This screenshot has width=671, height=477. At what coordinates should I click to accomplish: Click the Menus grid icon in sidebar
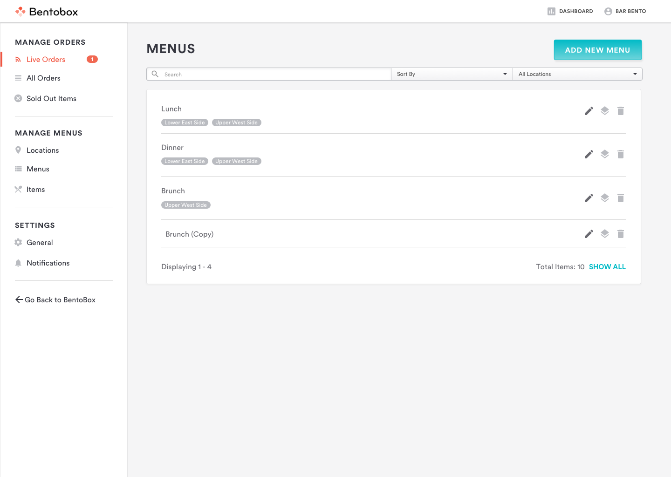pos(18,169)
